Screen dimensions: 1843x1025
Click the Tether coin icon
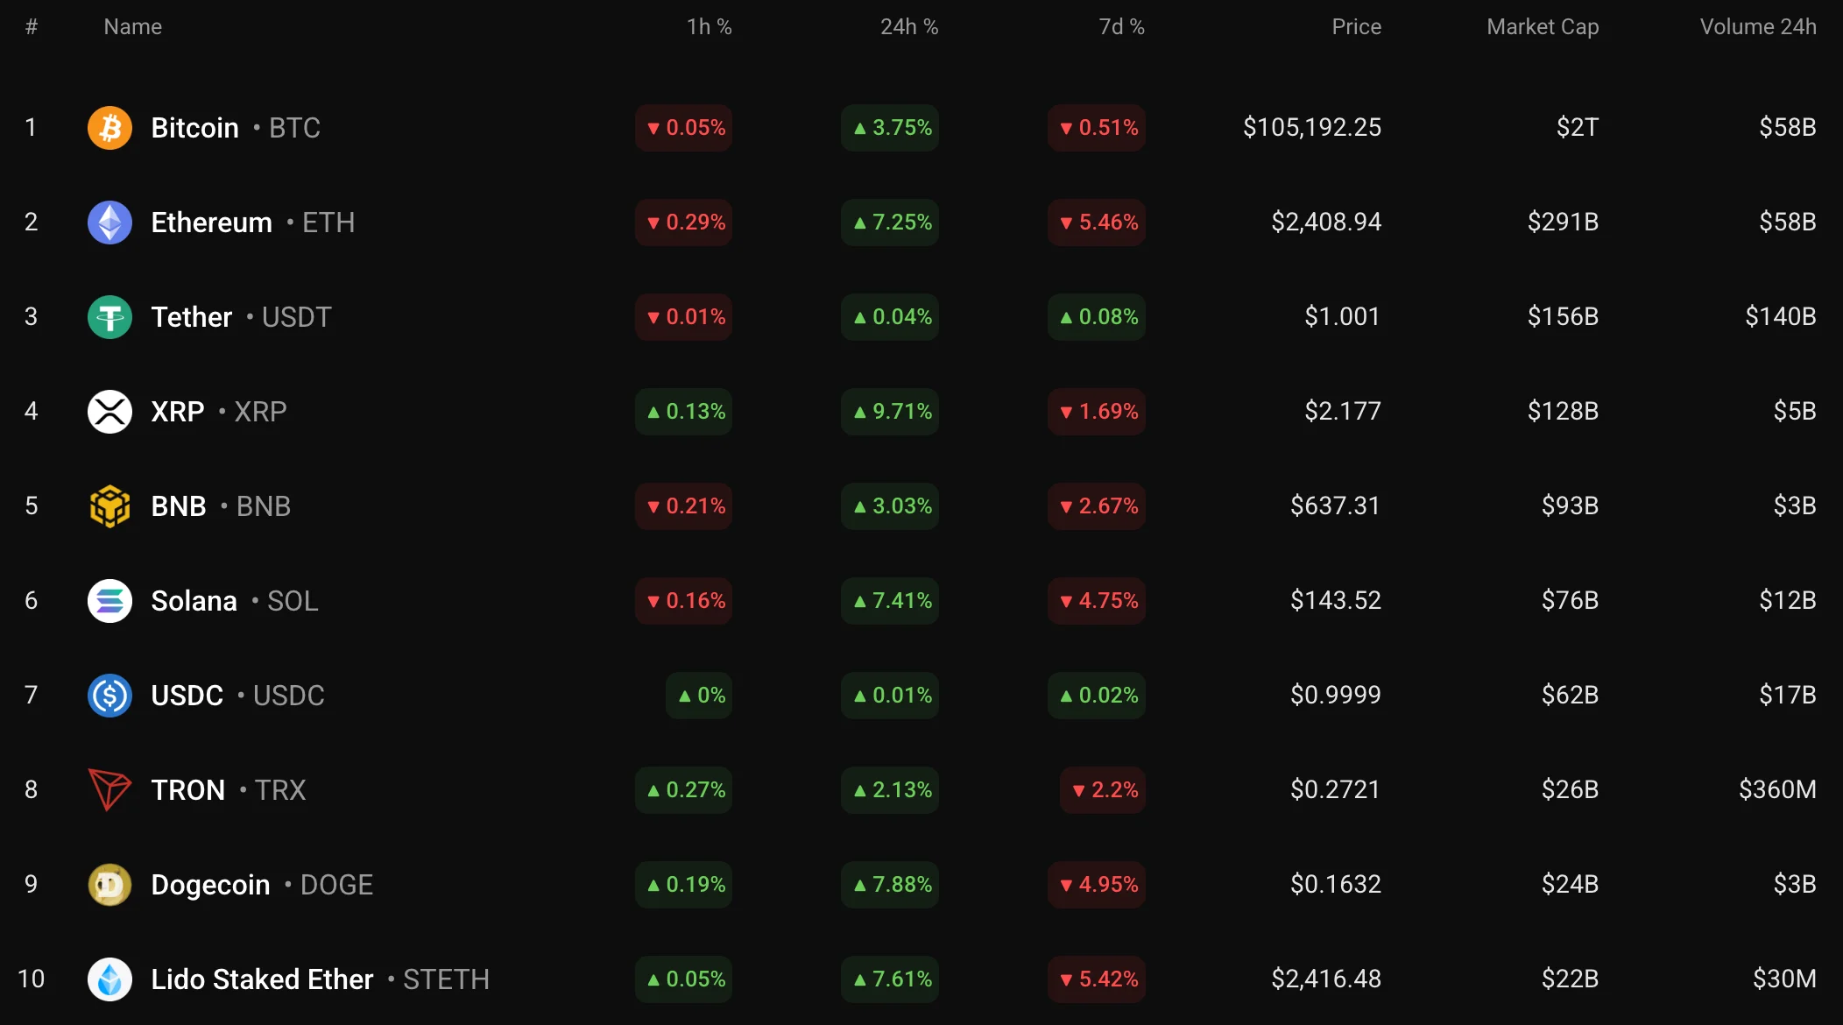[109, 317]
